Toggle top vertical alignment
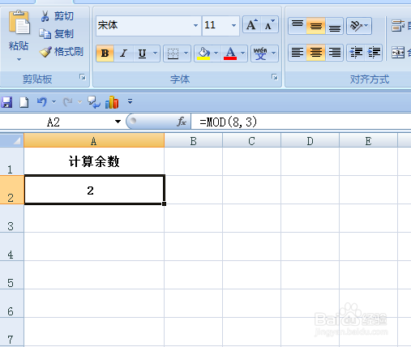411x347 pixels. point(298,26)
